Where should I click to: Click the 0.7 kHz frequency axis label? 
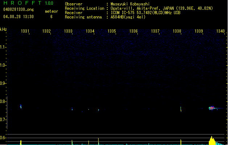3,120
